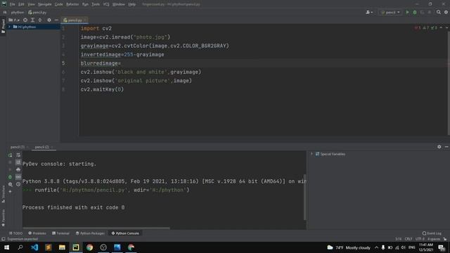The height and width of the screenshot is (253, 450).
Task: Select opened file locate target icon in Project panel
Action: [25, 20]
